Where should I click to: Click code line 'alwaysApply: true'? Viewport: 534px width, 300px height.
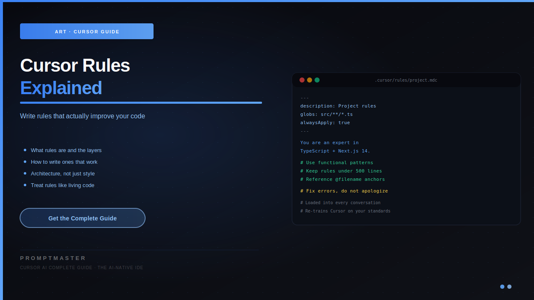pyautogui.click(x=325, y=123)
